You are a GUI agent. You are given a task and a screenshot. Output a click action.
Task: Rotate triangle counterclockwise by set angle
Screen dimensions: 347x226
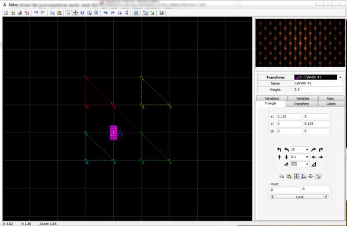286,150
